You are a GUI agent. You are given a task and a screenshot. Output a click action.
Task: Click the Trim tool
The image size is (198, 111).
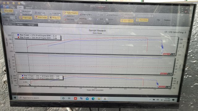(100, 15)
